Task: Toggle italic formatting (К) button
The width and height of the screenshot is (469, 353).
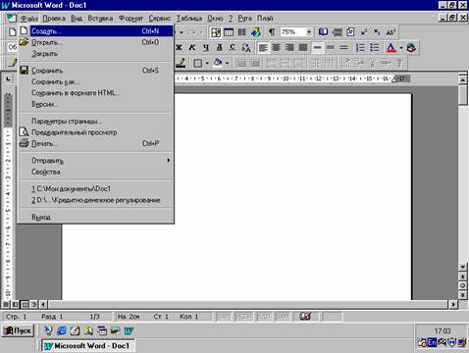Action: pos(192,48)
